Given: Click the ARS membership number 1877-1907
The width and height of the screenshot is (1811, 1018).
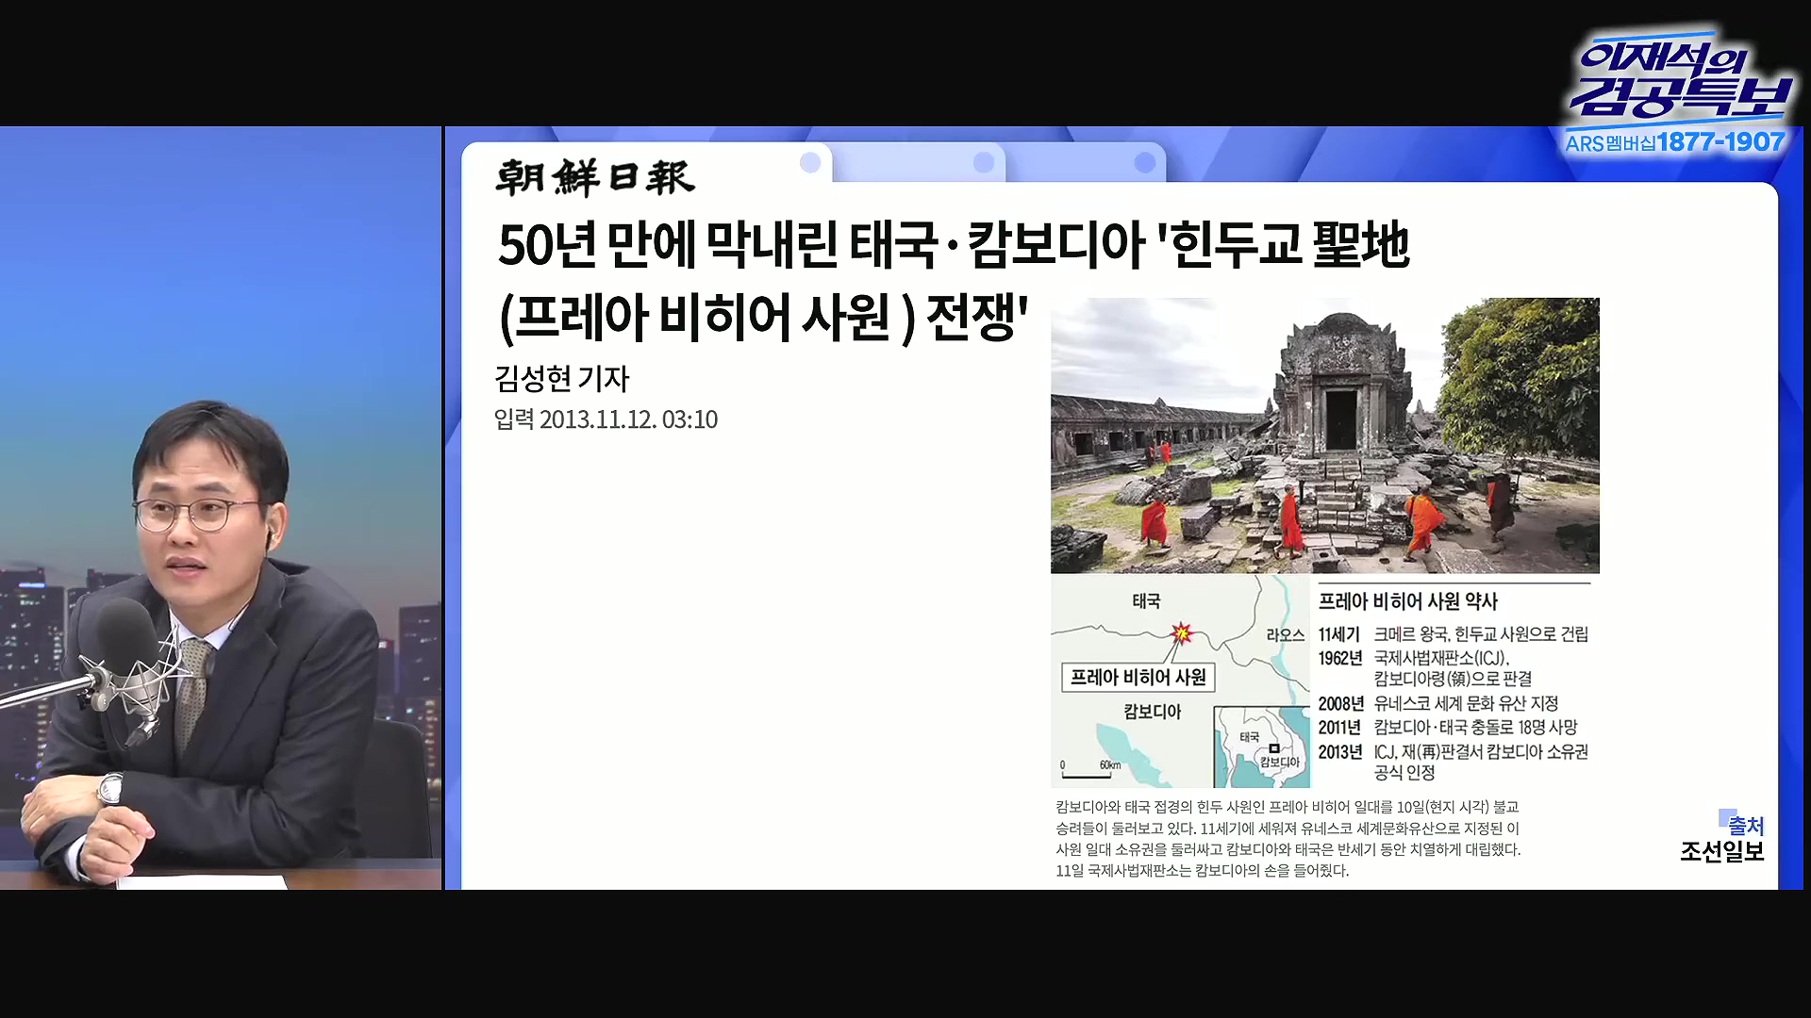Looking at the screenshot, I should click(1721, 142).
